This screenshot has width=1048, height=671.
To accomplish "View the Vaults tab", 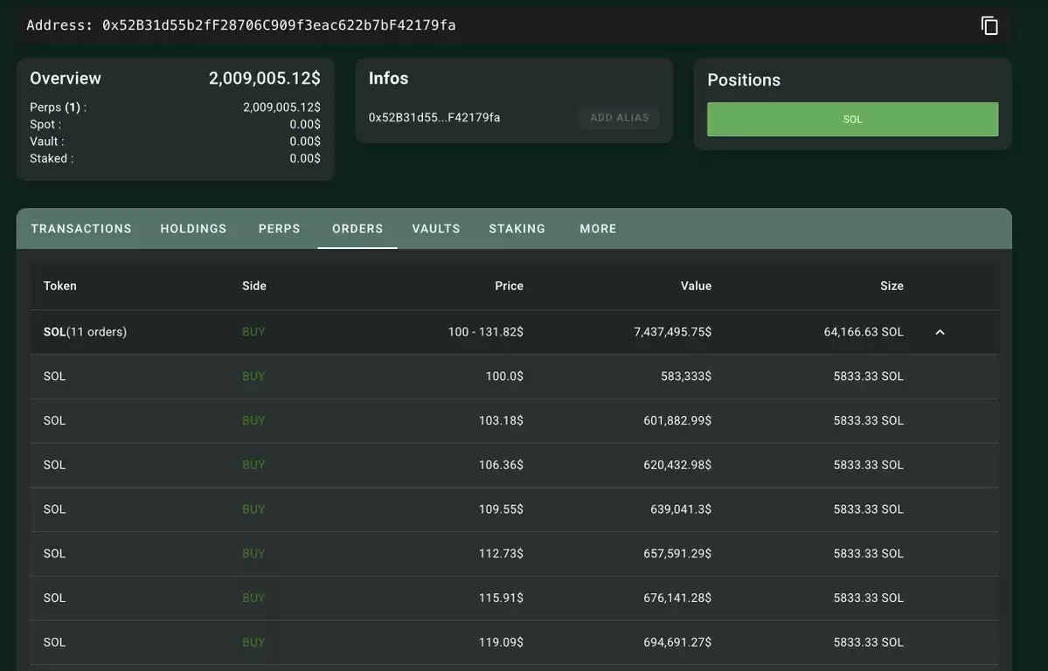I will [436, 229].
